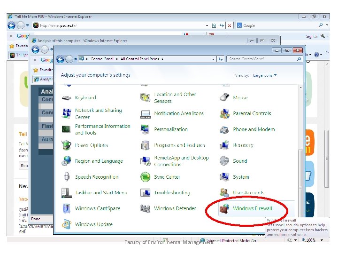Refresh the Control Panel address bar

tap(220, 59)
